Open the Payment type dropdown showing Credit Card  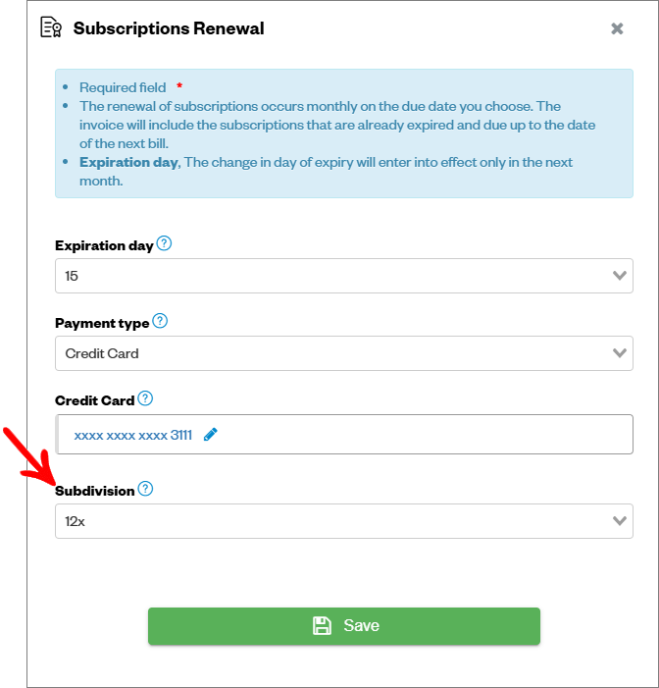tap(344, 353)
